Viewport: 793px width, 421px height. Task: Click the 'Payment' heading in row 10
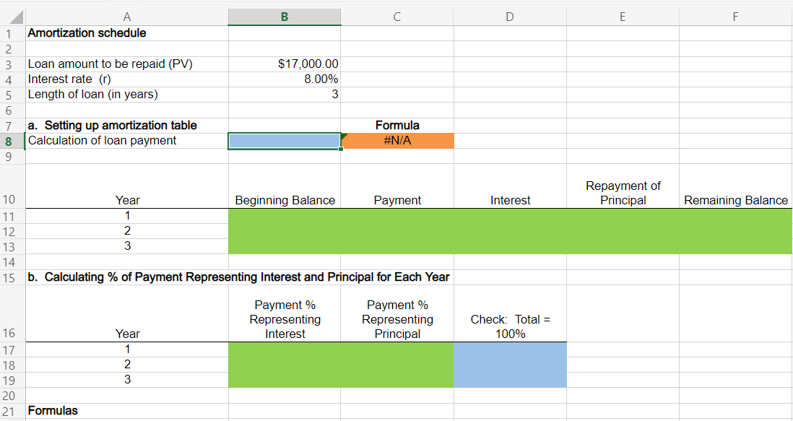tap(397, 201)
